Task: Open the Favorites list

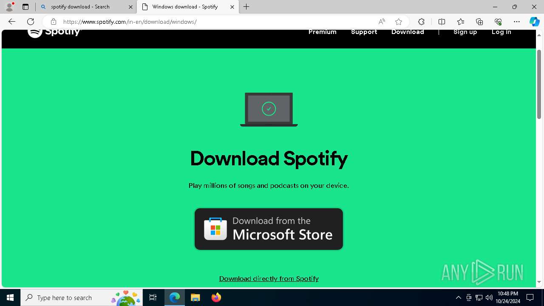Action: [461, 22]
